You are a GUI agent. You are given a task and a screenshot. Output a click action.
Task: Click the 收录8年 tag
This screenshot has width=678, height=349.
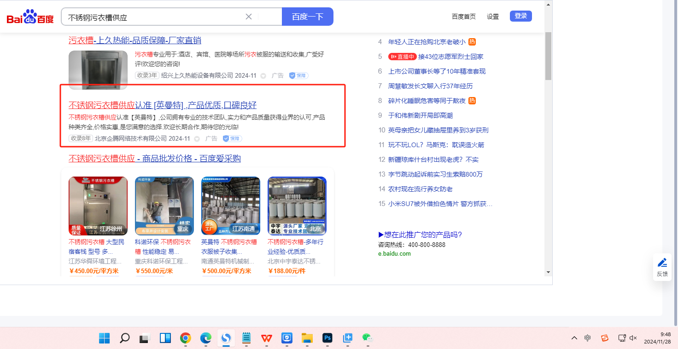tap(81, 138)
